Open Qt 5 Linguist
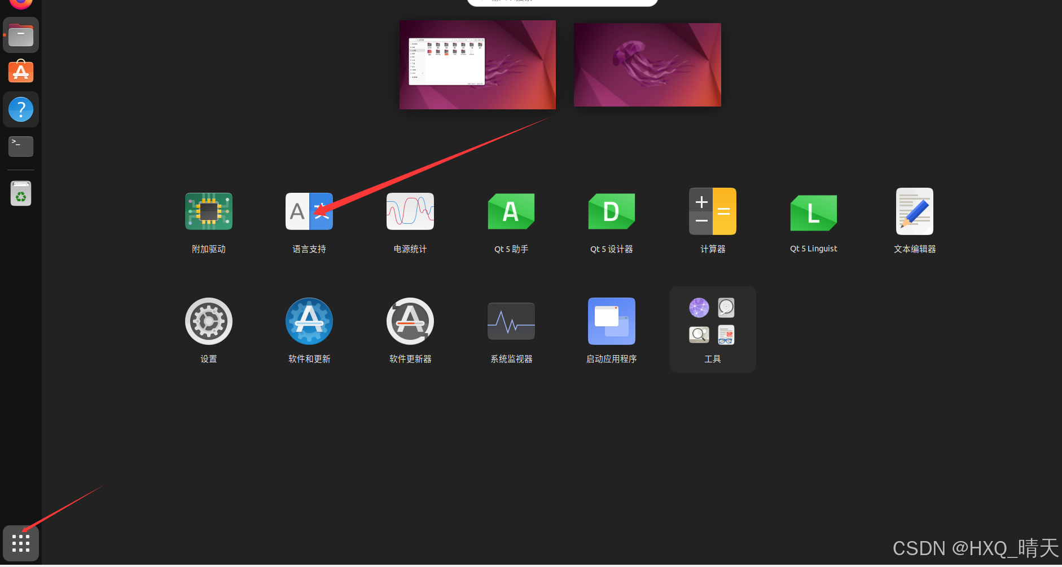This screenshot has height=567, width=1062. [x=814, y=212]
